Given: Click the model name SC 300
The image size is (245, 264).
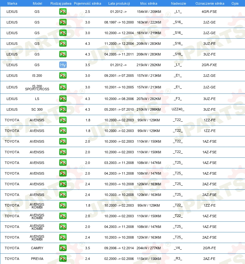Looking at the screenshot, I should pyautogui.click(x=37, y=109).
